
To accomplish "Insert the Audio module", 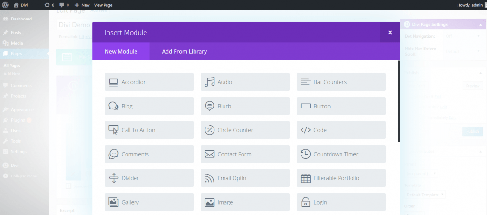I will 245,82.
